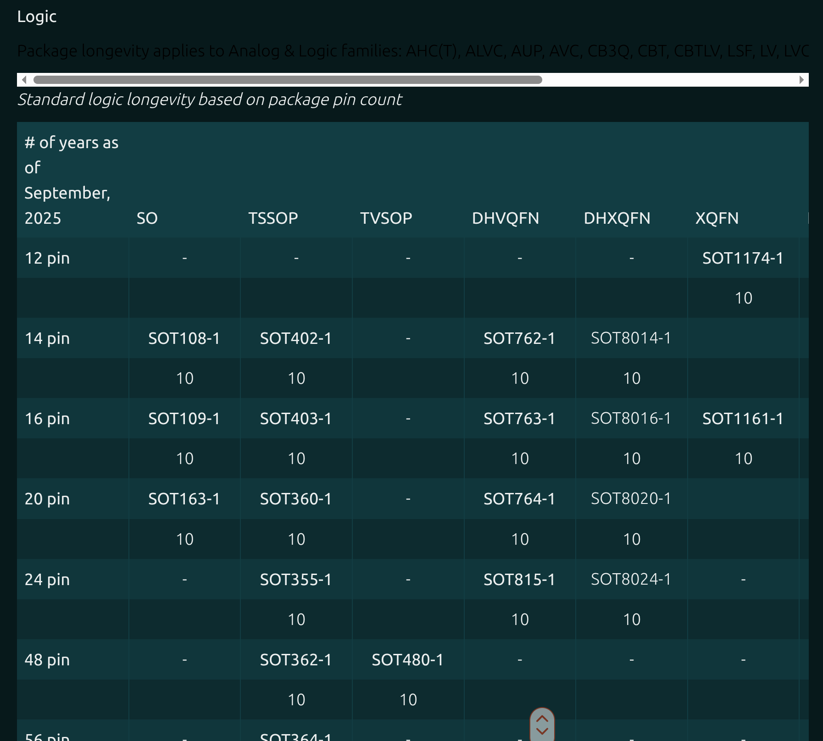Open the SOT355-1 package in 24 pin row
823x741 pixels.
tap(296, 580)
